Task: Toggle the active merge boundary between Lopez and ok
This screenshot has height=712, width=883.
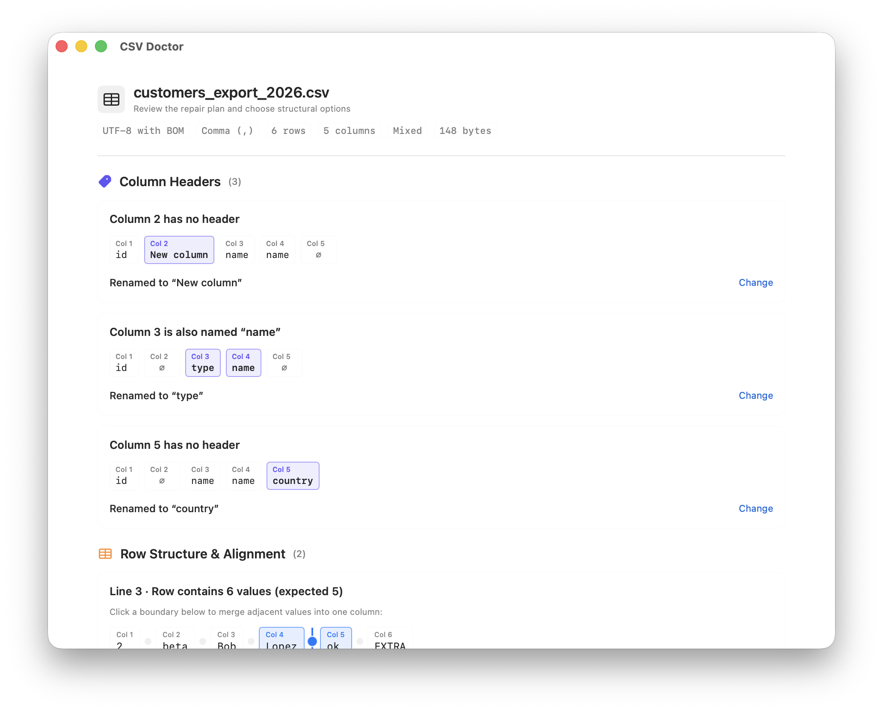Action: click(x=312, y=641)
